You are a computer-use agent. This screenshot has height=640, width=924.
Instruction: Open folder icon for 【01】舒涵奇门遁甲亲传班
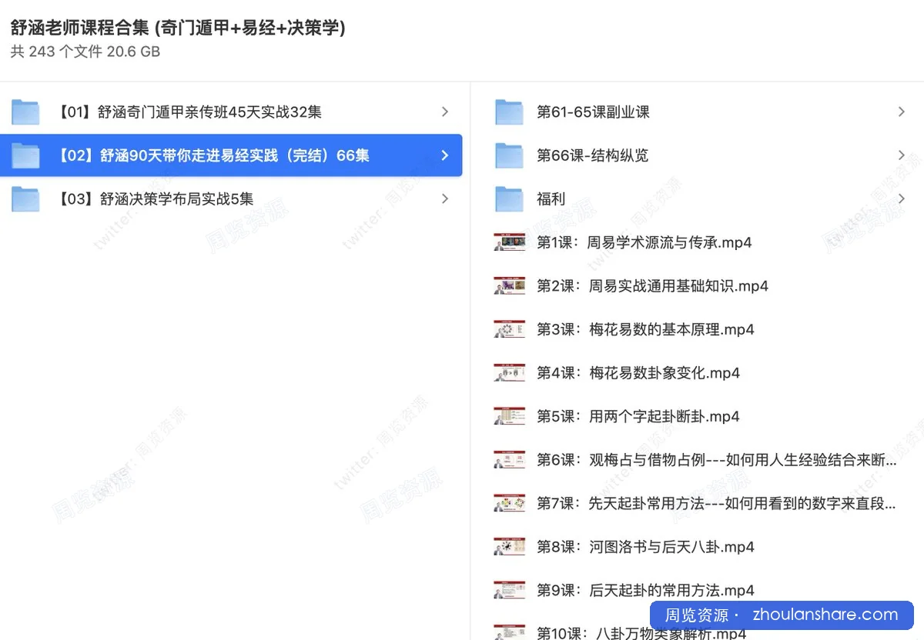25,112
